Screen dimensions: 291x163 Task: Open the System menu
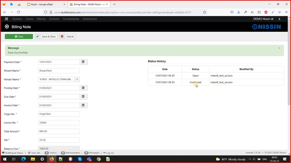tap(17, 19)
